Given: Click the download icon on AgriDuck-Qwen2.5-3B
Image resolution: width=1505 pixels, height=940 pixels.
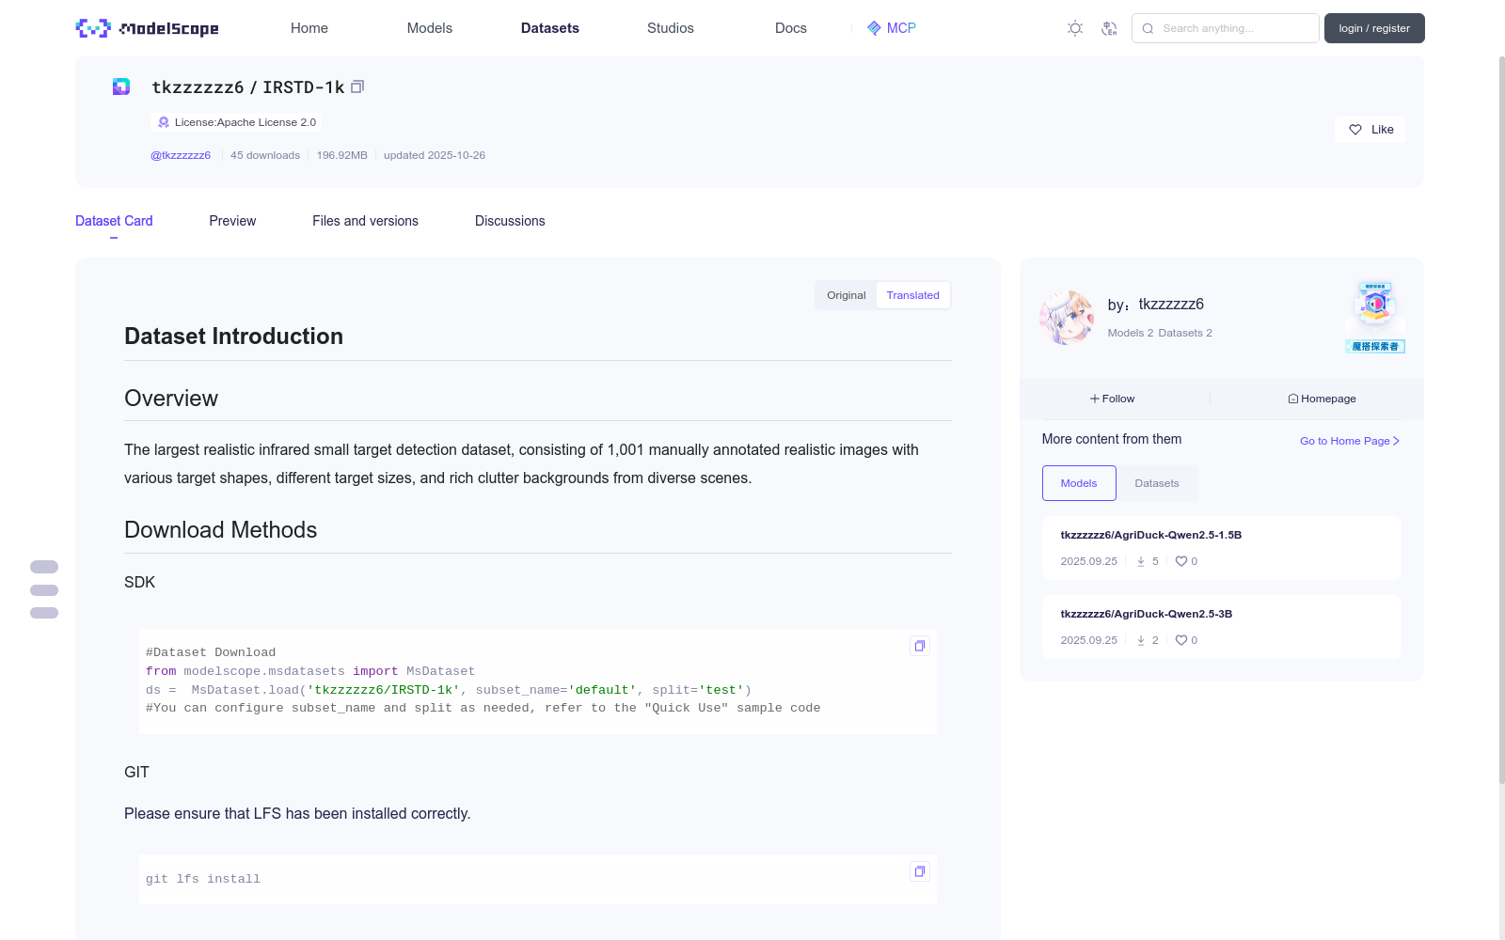Looking at the screenshot, I should [x=1141, y=640].
